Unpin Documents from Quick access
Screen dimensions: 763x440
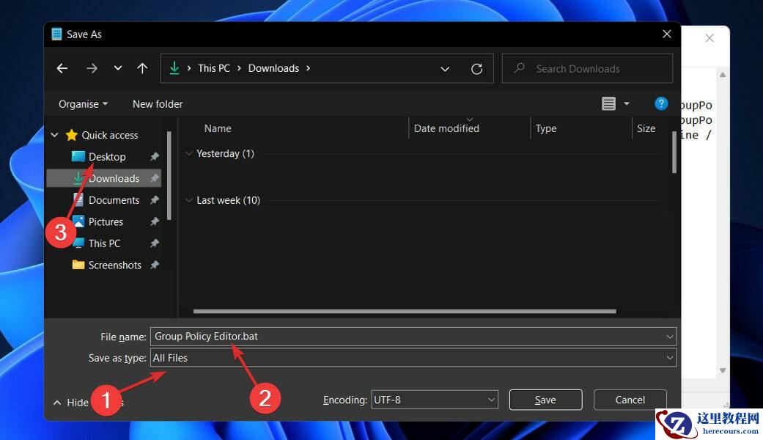tap(155, 199)
